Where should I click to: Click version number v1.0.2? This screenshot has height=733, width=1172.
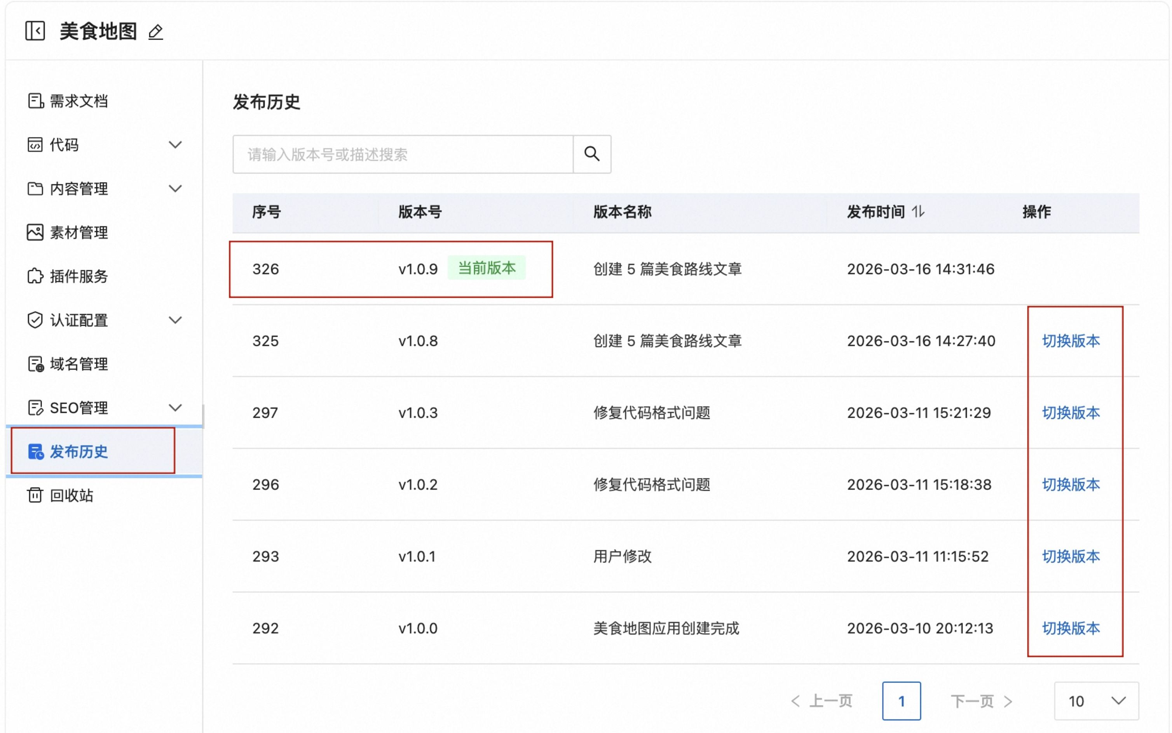tap(418, 484)
